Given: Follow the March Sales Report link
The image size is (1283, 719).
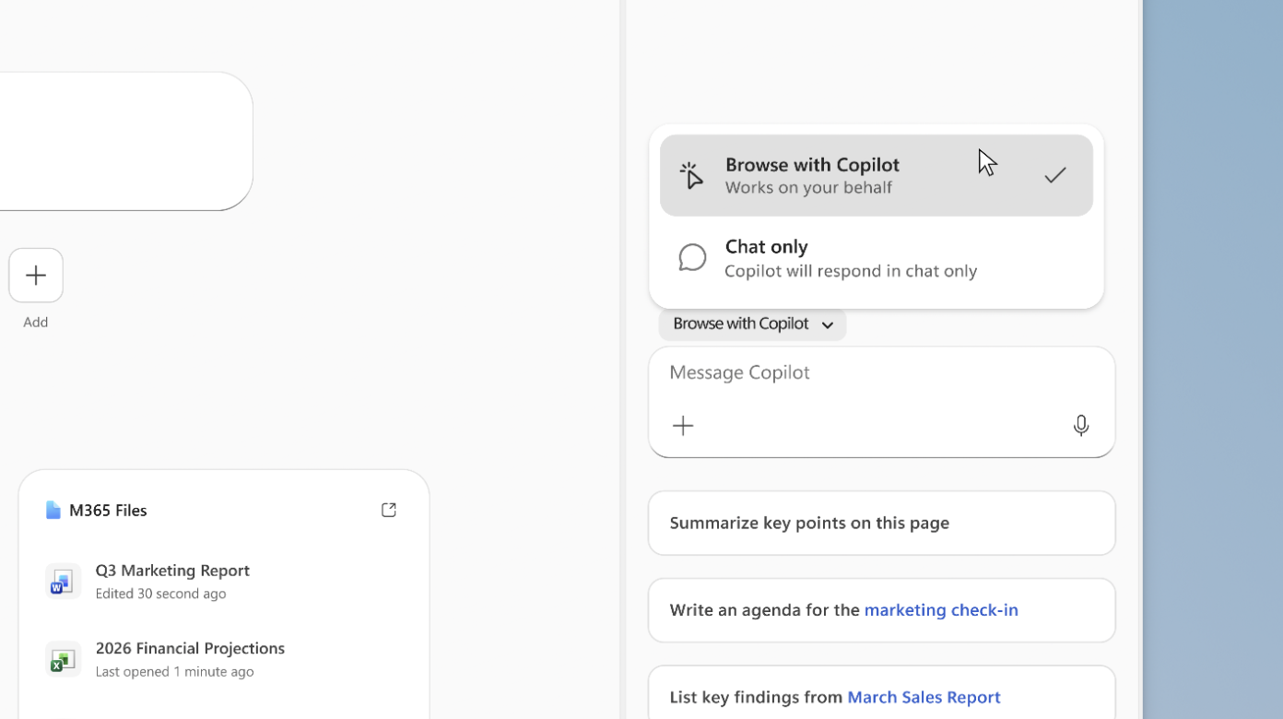Looking at the screenshot, I should point(924,697).
